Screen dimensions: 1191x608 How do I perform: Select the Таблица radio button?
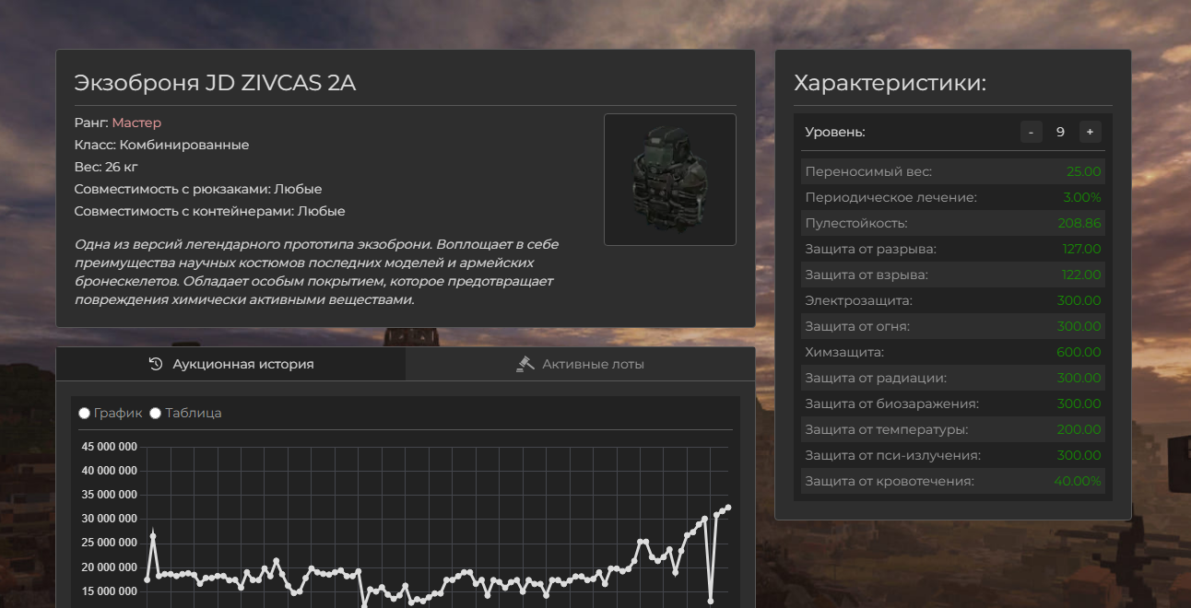coord(155,413)
